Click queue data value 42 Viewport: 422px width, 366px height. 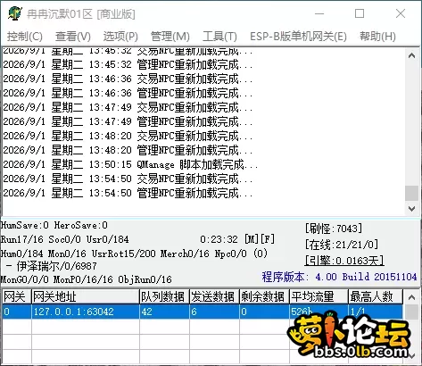[164, 312]
